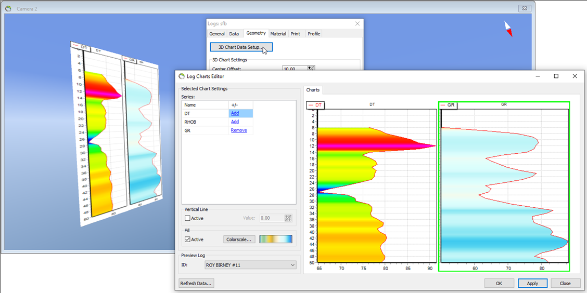The image size is (587, 293).
Task: Click the Log Charts Editor app icon
Action: pyautogui.click(x=182, y=76)
